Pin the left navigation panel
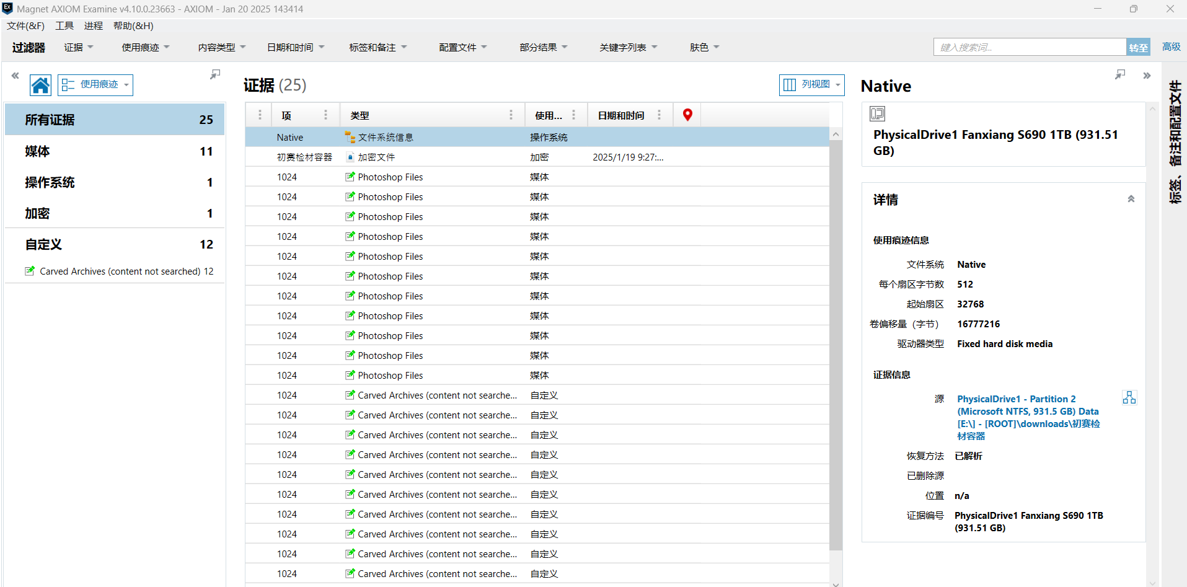This screenshot has width=1187, height=587. coord(215,74)
